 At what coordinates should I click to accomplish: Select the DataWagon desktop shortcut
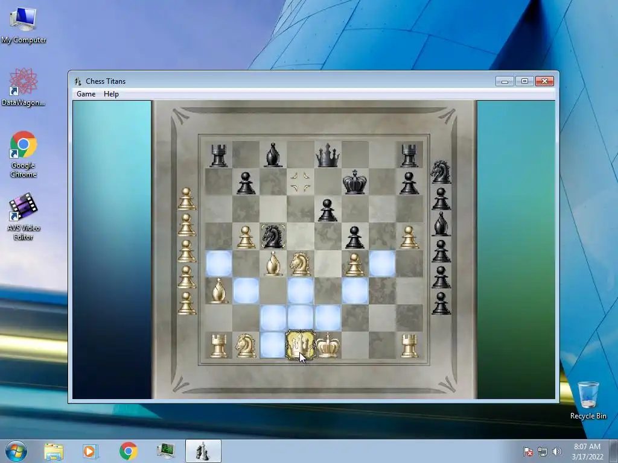[x=24, y=87]
